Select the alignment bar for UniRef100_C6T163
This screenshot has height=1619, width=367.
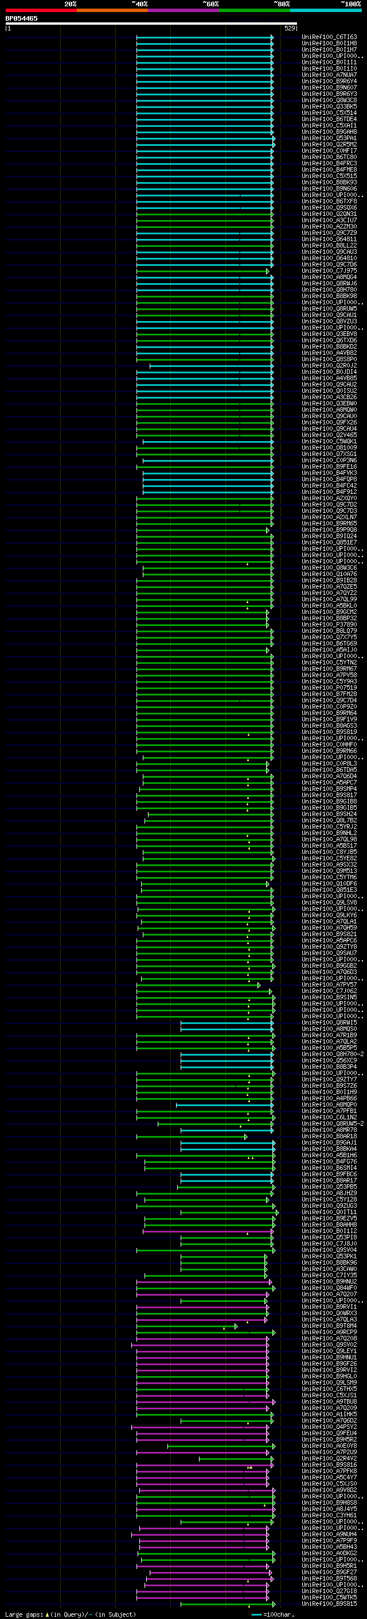[205, 37]
